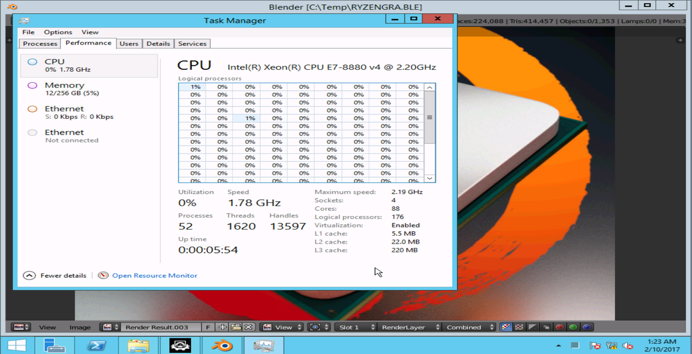Open the View mode dropdown in the Blender header
This screenshot has width=692, height=354.
[281, 327]
